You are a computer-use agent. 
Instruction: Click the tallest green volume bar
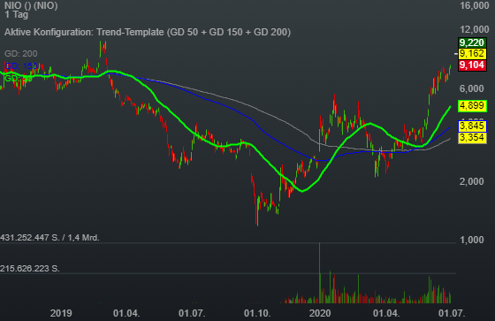click(319, 273)
